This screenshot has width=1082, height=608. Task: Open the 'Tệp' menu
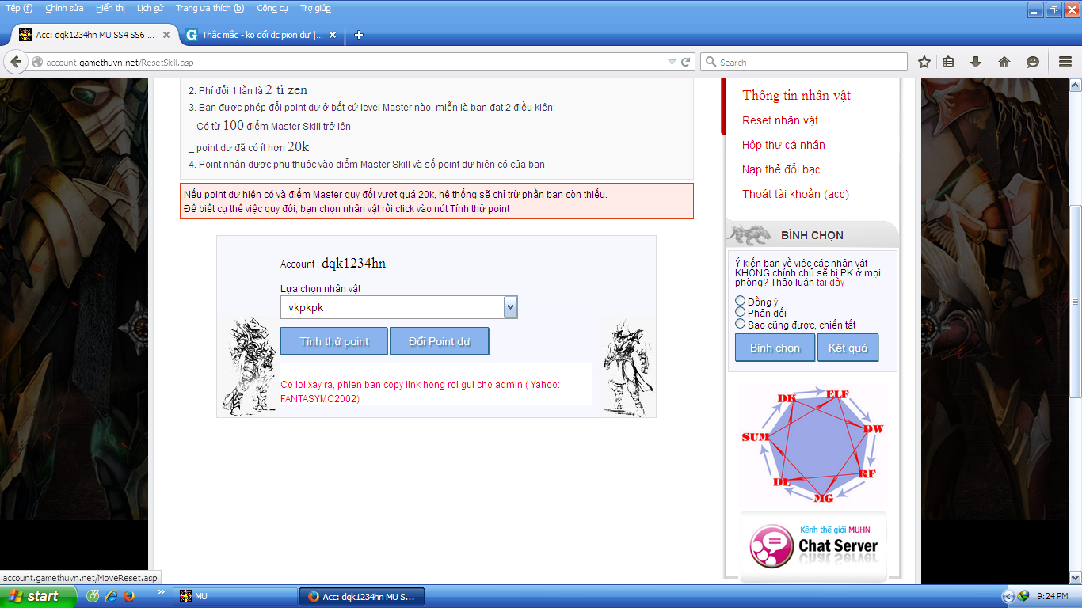(x=19, y=8)
